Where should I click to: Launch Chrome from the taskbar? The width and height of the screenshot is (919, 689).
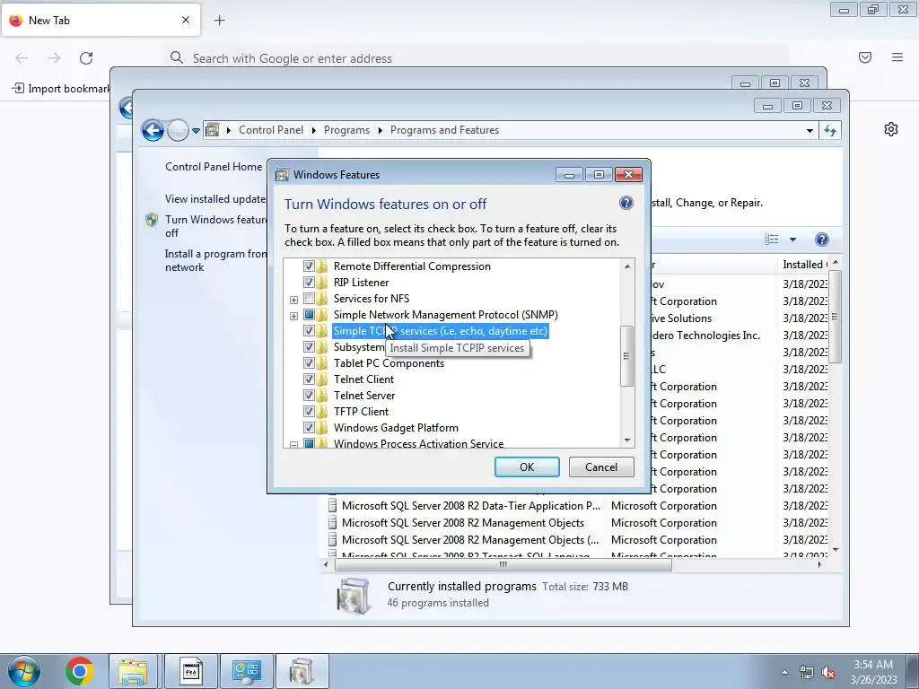tap(79, 671)
